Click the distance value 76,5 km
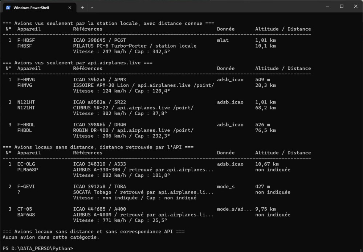363x252 pixels. coord(266,130)
